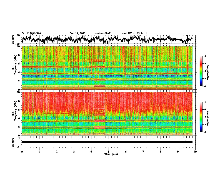
Task: Click inside the ch.1 spectrogram panel
Action: [x=107, y=68]
